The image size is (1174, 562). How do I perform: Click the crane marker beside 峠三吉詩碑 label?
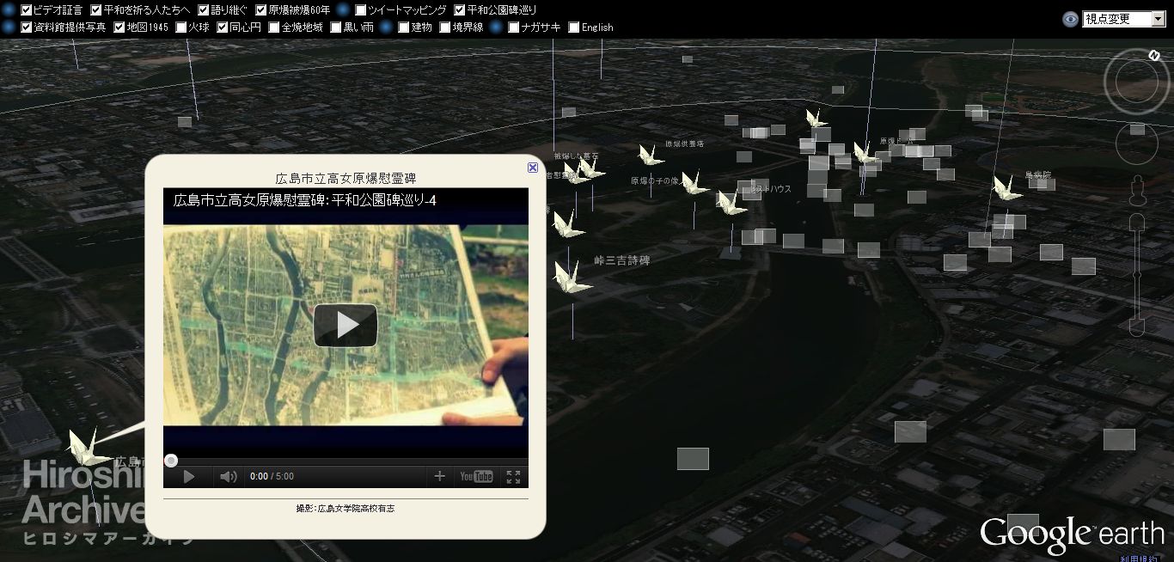tap(571, 278)
